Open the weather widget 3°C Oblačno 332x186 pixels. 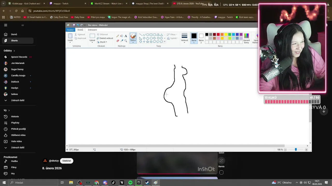click(x=282, y=183)
